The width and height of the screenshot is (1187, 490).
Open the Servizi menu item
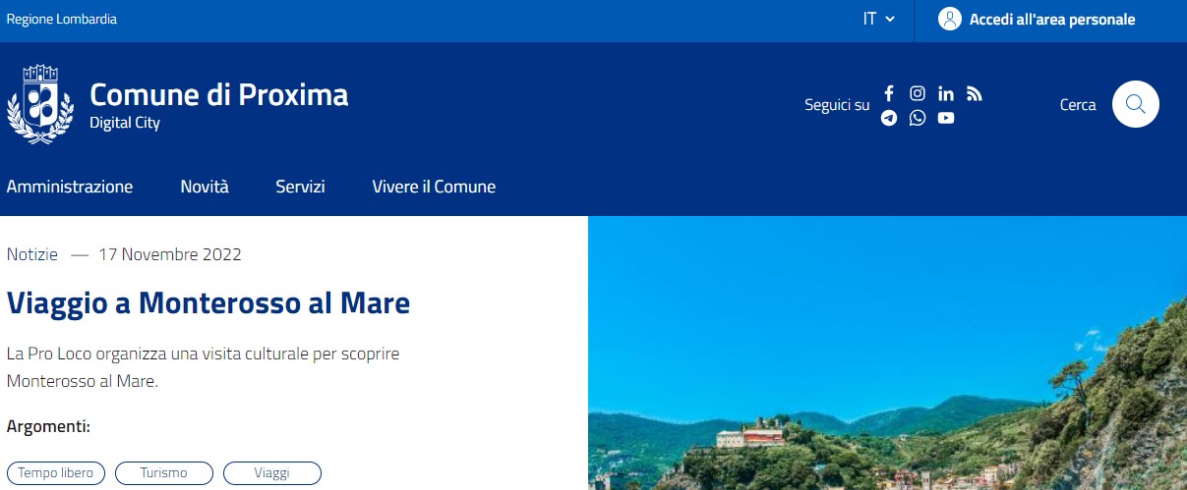300,187
